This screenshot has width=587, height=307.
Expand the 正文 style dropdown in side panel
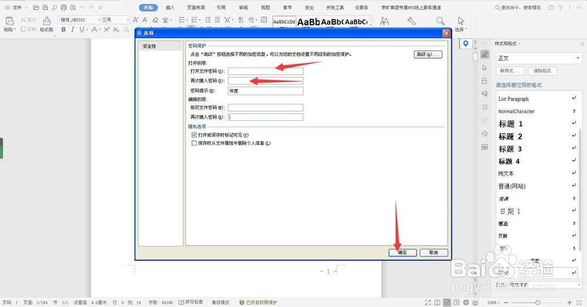[578, 58]
